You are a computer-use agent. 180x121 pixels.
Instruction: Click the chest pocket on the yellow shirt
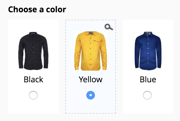click(97, 43)
